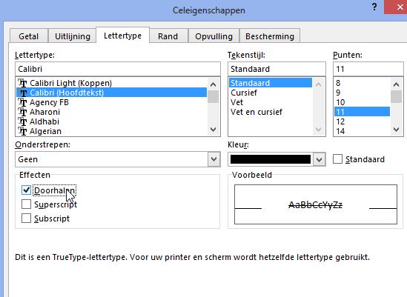
Task: Uncheck the Doorhalen checkbox
Action: pyautogui.click(x=26, y=190)
